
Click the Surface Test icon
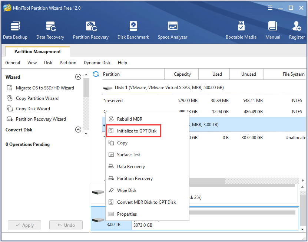coord(111,155)
